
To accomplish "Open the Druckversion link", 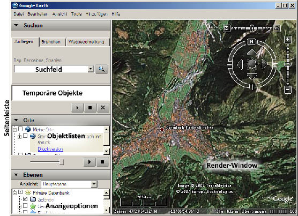I will coord(50,149).
